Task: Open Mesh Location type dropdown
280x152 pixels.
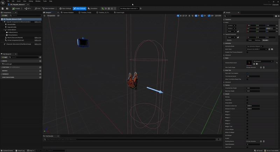Action: [231, 26]
